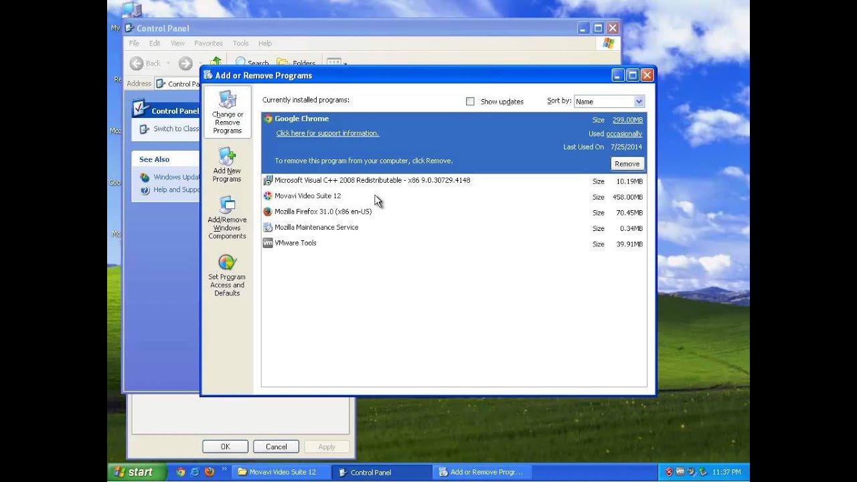Click the red security shield tray icon

(669, 472)
